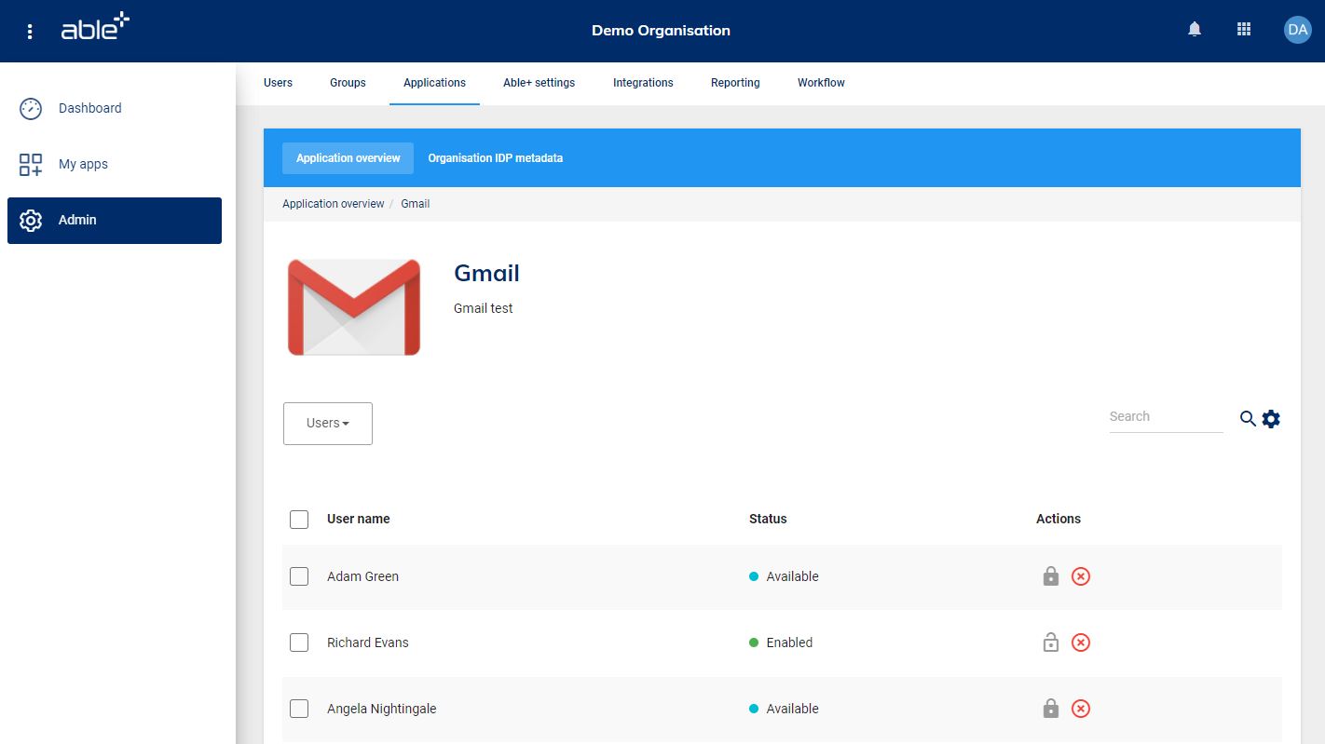The width and height of the screenshot is (1325, 744).
Task: Switch to the Groups tab
Action: coord(348,83)
